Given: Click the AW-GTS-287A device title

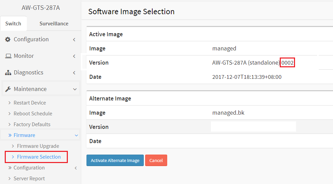Looking at the screenshot, I should coord(41,8).
